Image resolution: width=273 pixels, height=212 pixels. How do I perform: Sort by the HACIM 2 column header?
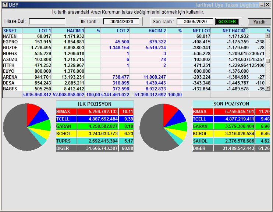coord(148,30)
